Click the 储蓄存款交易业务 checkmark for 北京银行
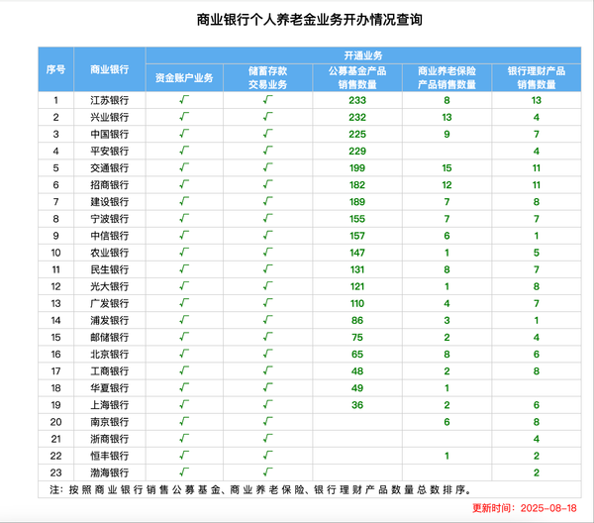This screenshot has width=594, height=523. pyautogui.click(x=268, y=354)
